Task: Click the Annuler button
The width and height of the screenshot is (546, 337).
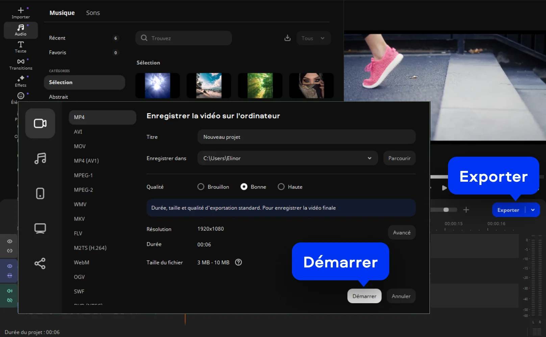Action: (401, 296)
